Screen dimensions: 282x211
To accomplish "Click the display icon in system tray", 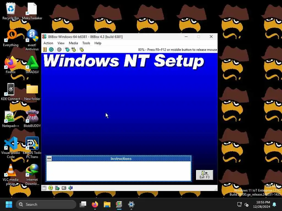I will [x=239, y=204].
